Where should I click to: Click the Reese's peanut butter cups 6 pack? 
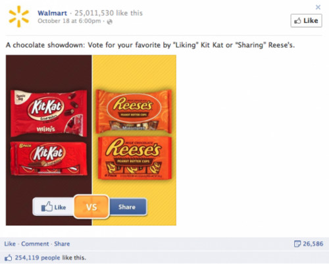point(135,158)
